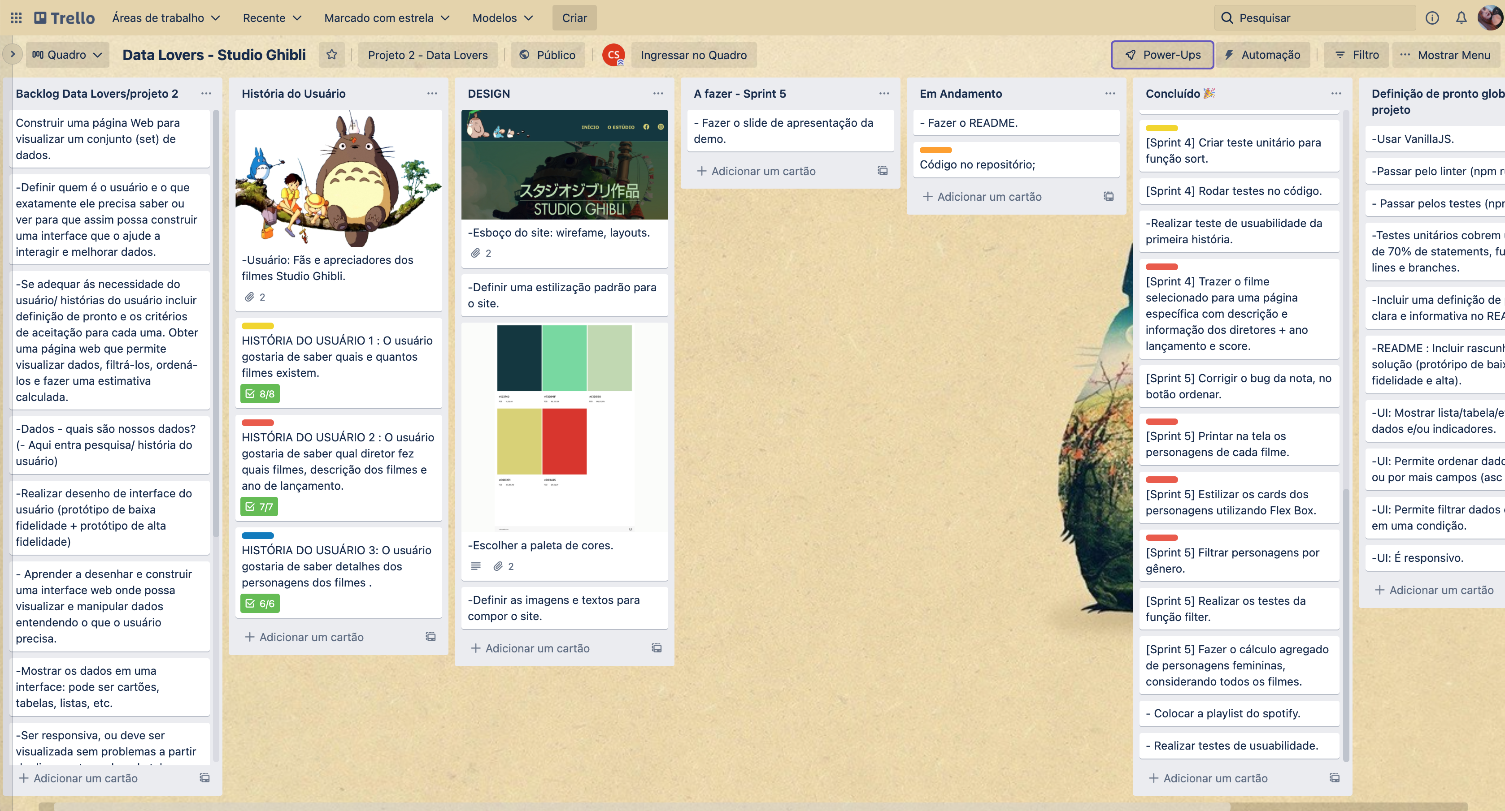Open Projeto 2 - Data Lovers workspace link

[x=428, y=55]
